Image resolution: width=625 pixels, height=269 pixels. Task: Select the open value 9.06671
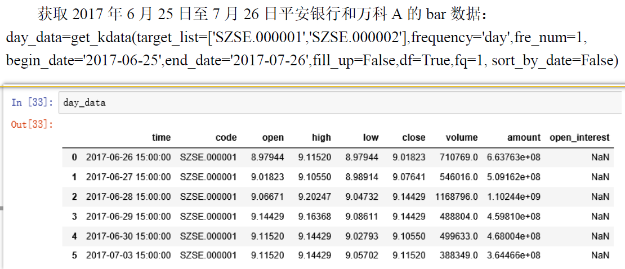tap(267, 196)
